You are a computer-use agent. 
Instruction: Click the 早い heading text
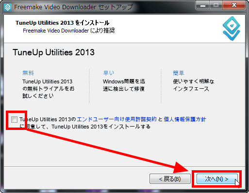tap(109, 73)
